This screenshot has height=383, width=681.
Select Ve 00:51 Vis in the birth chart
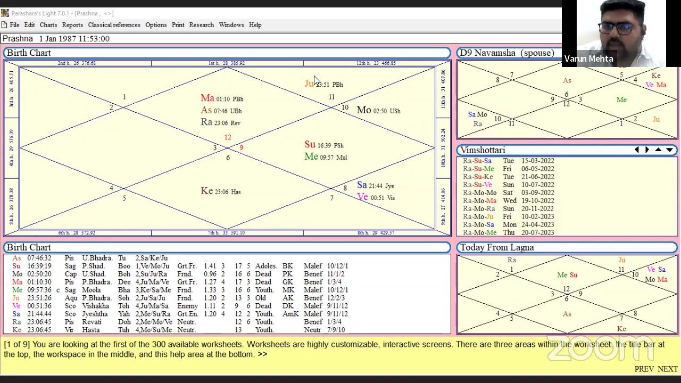[x=376, y=197]
